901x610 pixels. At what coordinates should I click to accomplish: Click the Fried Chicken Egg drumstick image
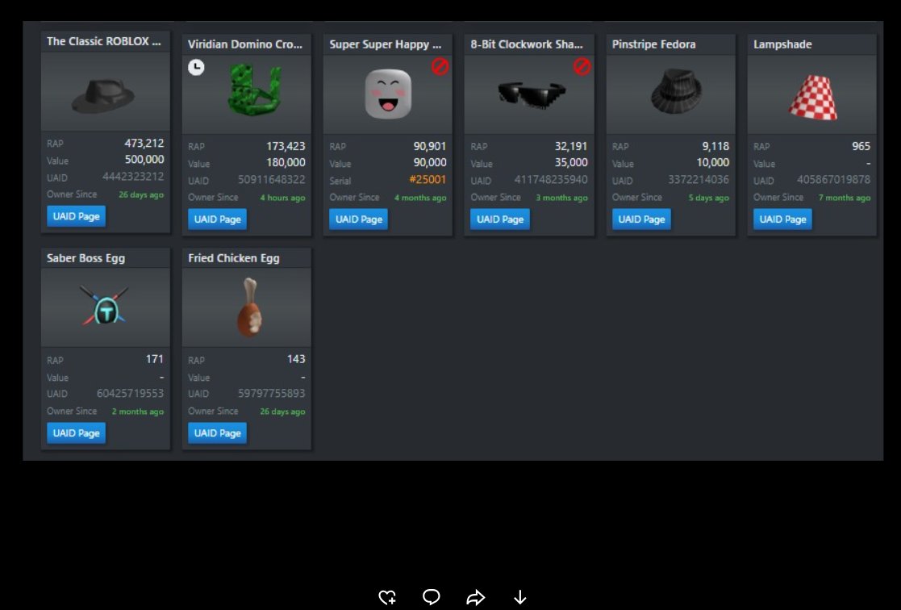coord(250,307)
